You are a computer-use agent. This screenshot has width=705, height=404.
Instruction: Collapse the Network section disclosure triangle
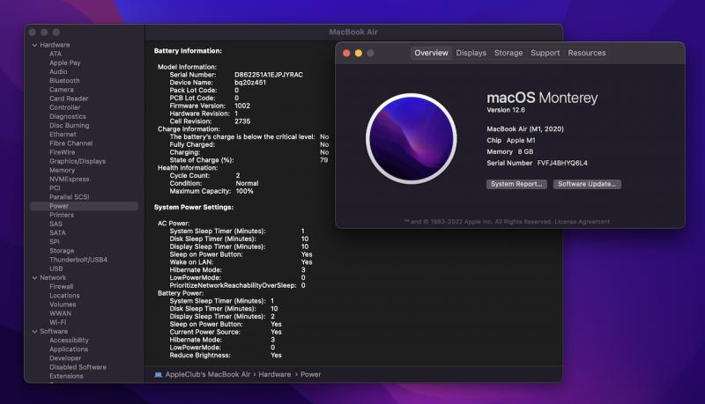[34, 277]
